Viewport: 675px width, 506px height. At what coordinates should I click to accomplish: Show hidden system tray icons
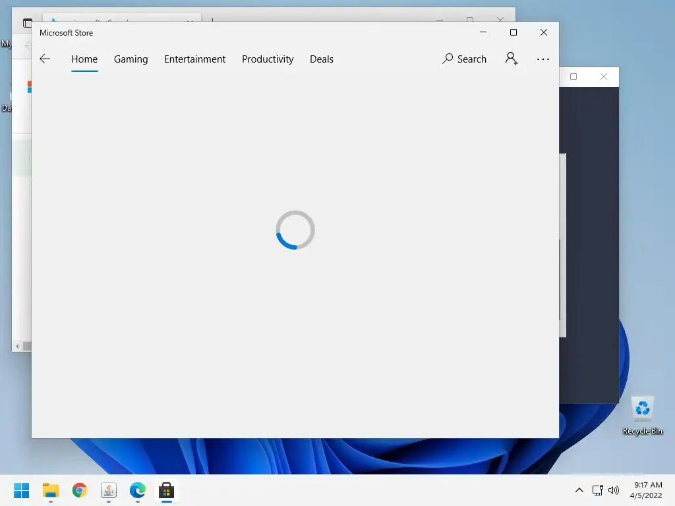[x=579, y=490]
